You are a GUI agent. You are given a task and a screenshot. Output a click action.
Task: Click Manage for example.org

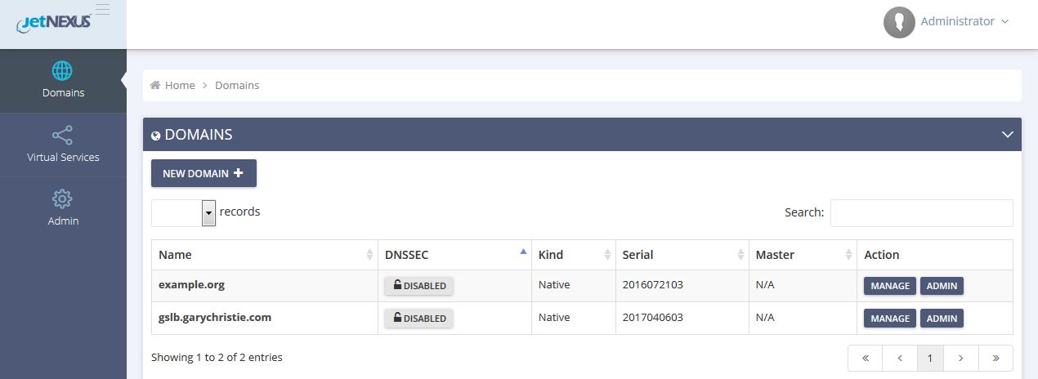[x=890, y=286]
